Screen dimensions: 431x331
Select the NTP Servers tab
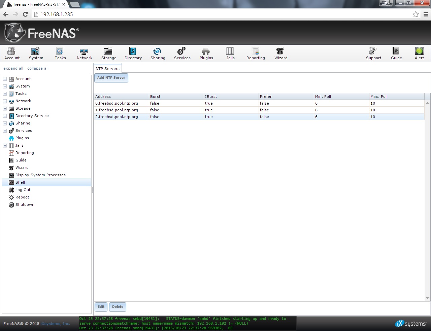tap(107, 68)
